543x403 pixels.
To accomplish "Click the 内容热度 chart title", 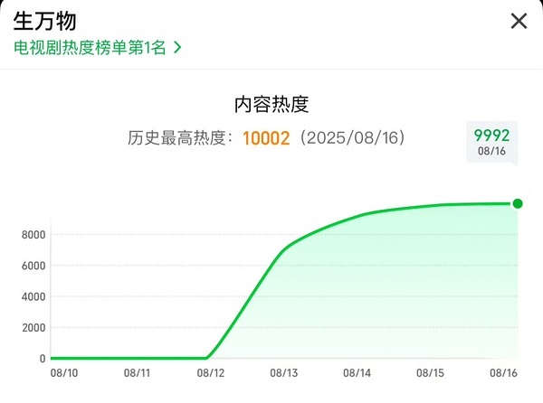I will [271, 105].
